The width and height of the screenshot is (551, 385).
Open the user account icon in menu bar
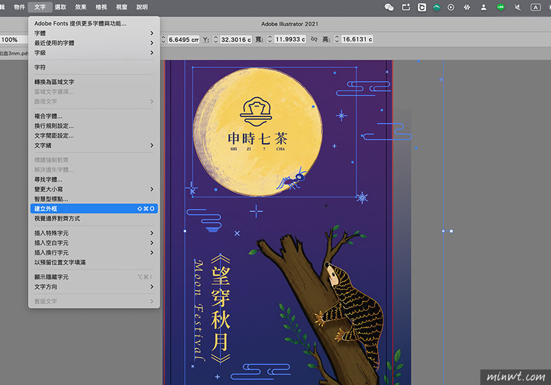(x=484, y=7)
